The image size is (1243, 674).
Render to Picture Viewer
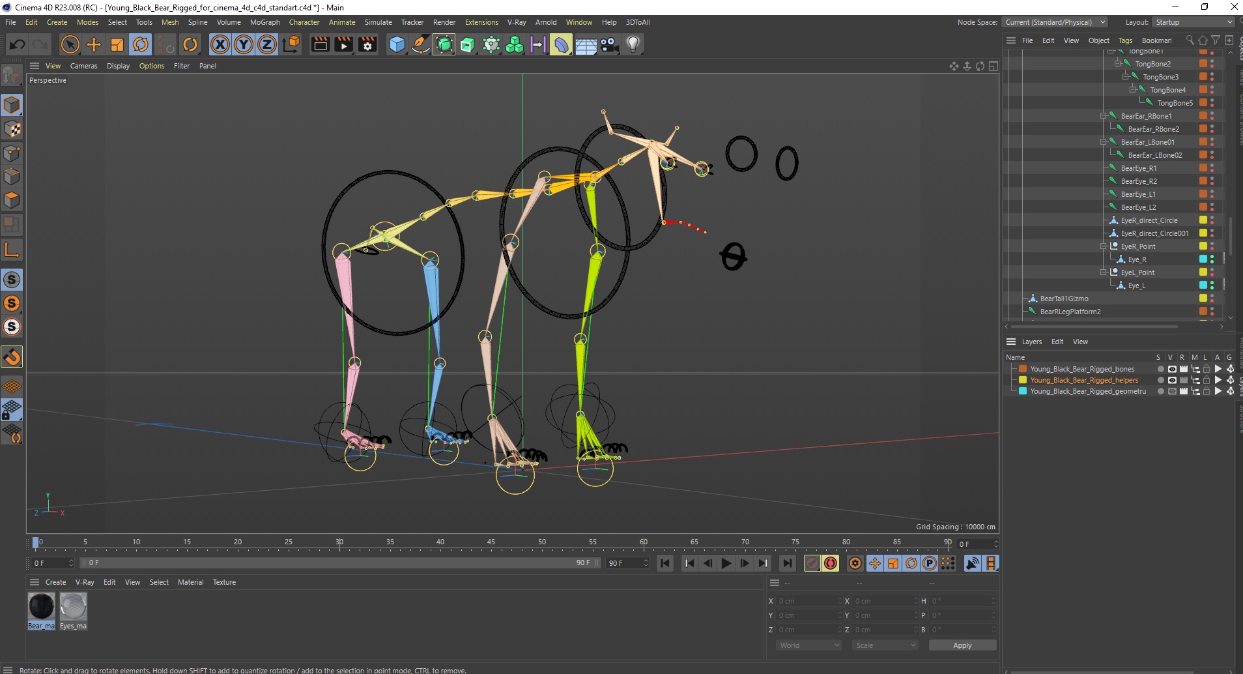click(343, 44)
